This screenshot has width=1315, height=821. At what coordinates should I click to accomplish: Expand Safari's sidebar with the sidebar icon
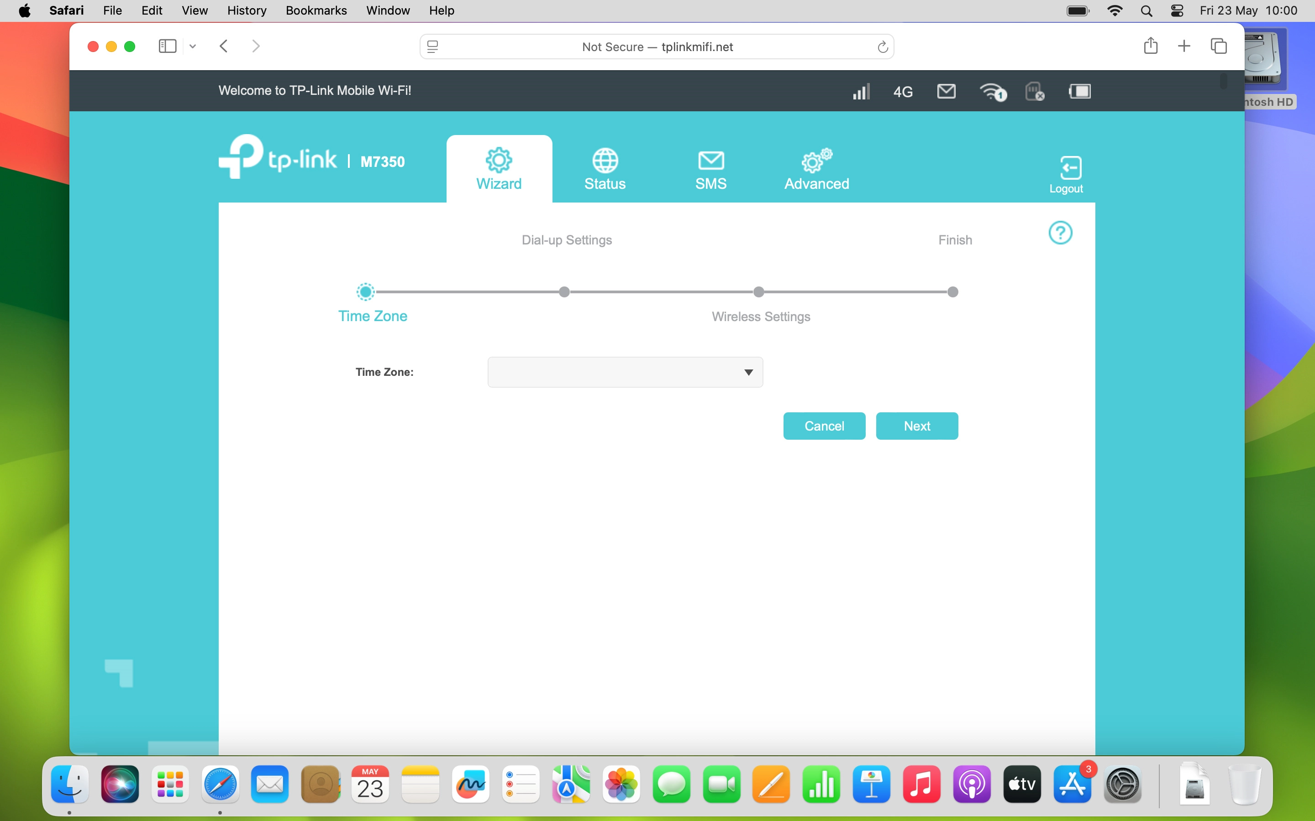pos(167,46)
